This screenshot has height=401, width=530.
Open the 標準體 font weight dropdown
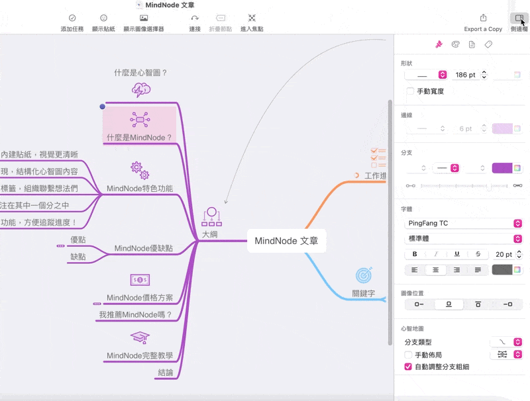463,239
